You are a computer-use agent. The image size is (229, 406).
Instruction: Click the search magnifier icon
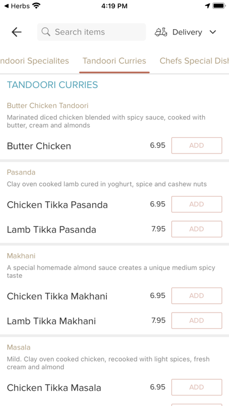coord(46,32)
